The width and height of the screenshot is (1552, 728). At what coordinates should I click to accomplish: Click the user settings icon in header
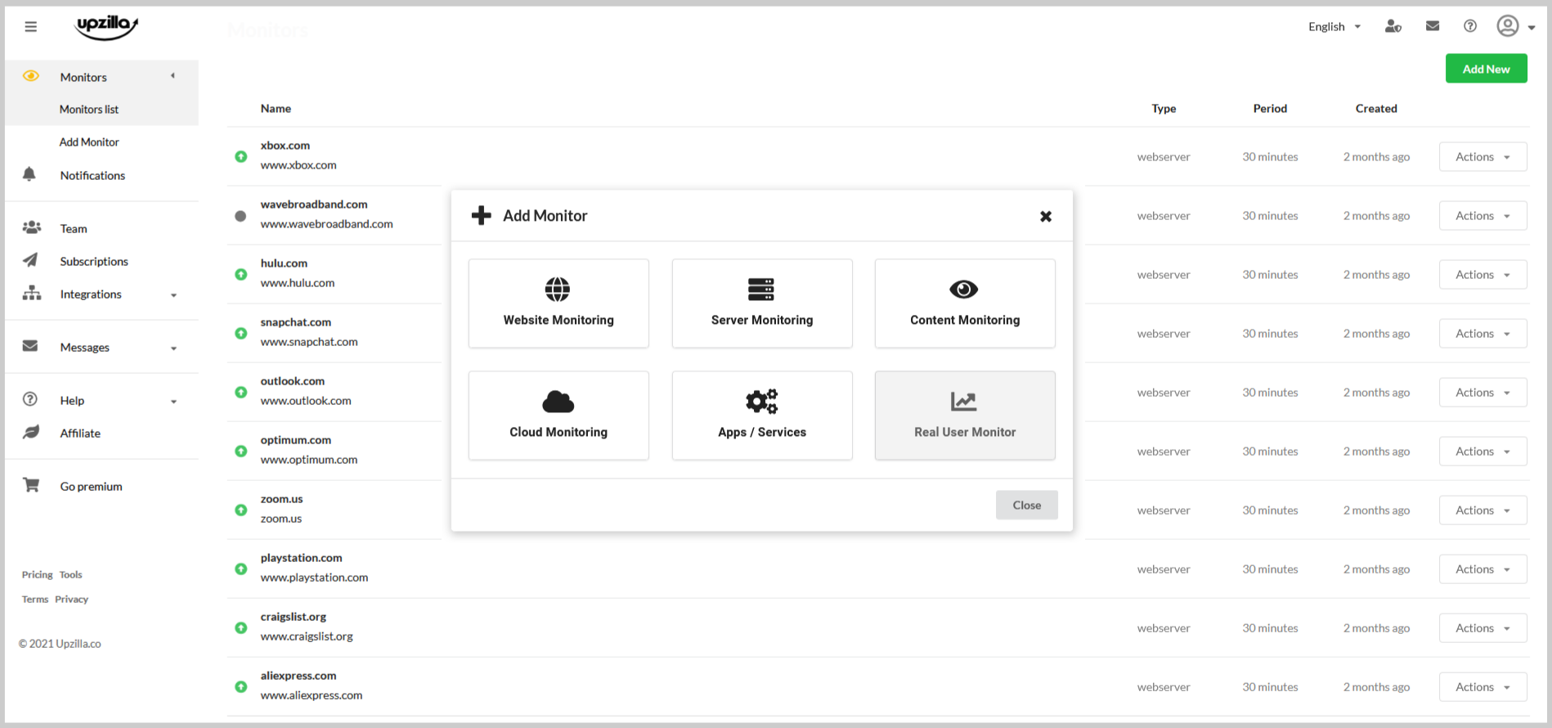(x=1393, y=26)
